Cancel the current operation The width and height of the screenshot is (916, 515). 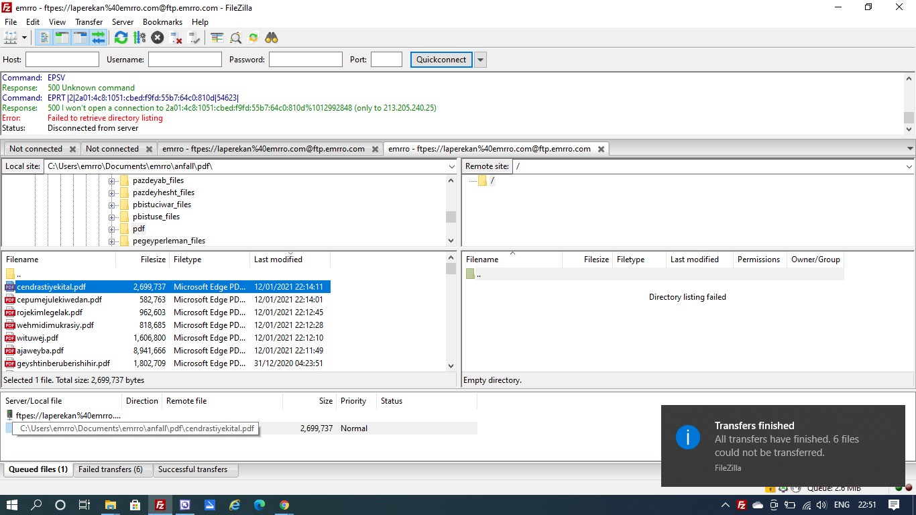click(158, 38)
